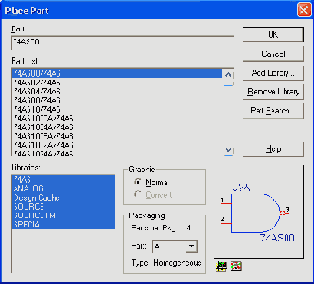Click the Part List scroll down arrow
Image resolution: width=314 pixels, height=284 pixels.
pos(228,150)
